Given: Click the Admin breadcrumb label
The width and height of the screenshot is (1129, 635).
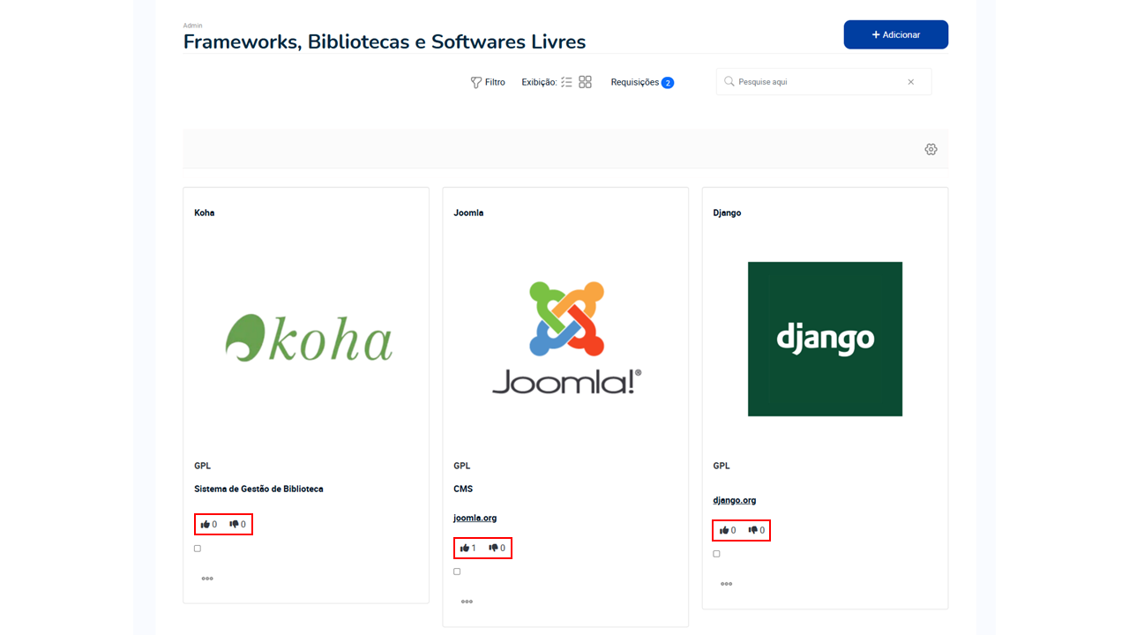Looking at the screenshot, I should (x=192, y=26).
